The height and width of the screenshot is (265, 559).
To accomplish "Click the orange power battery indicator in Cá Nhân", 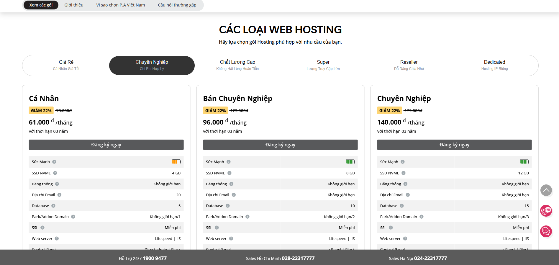I will click(176, 162).
